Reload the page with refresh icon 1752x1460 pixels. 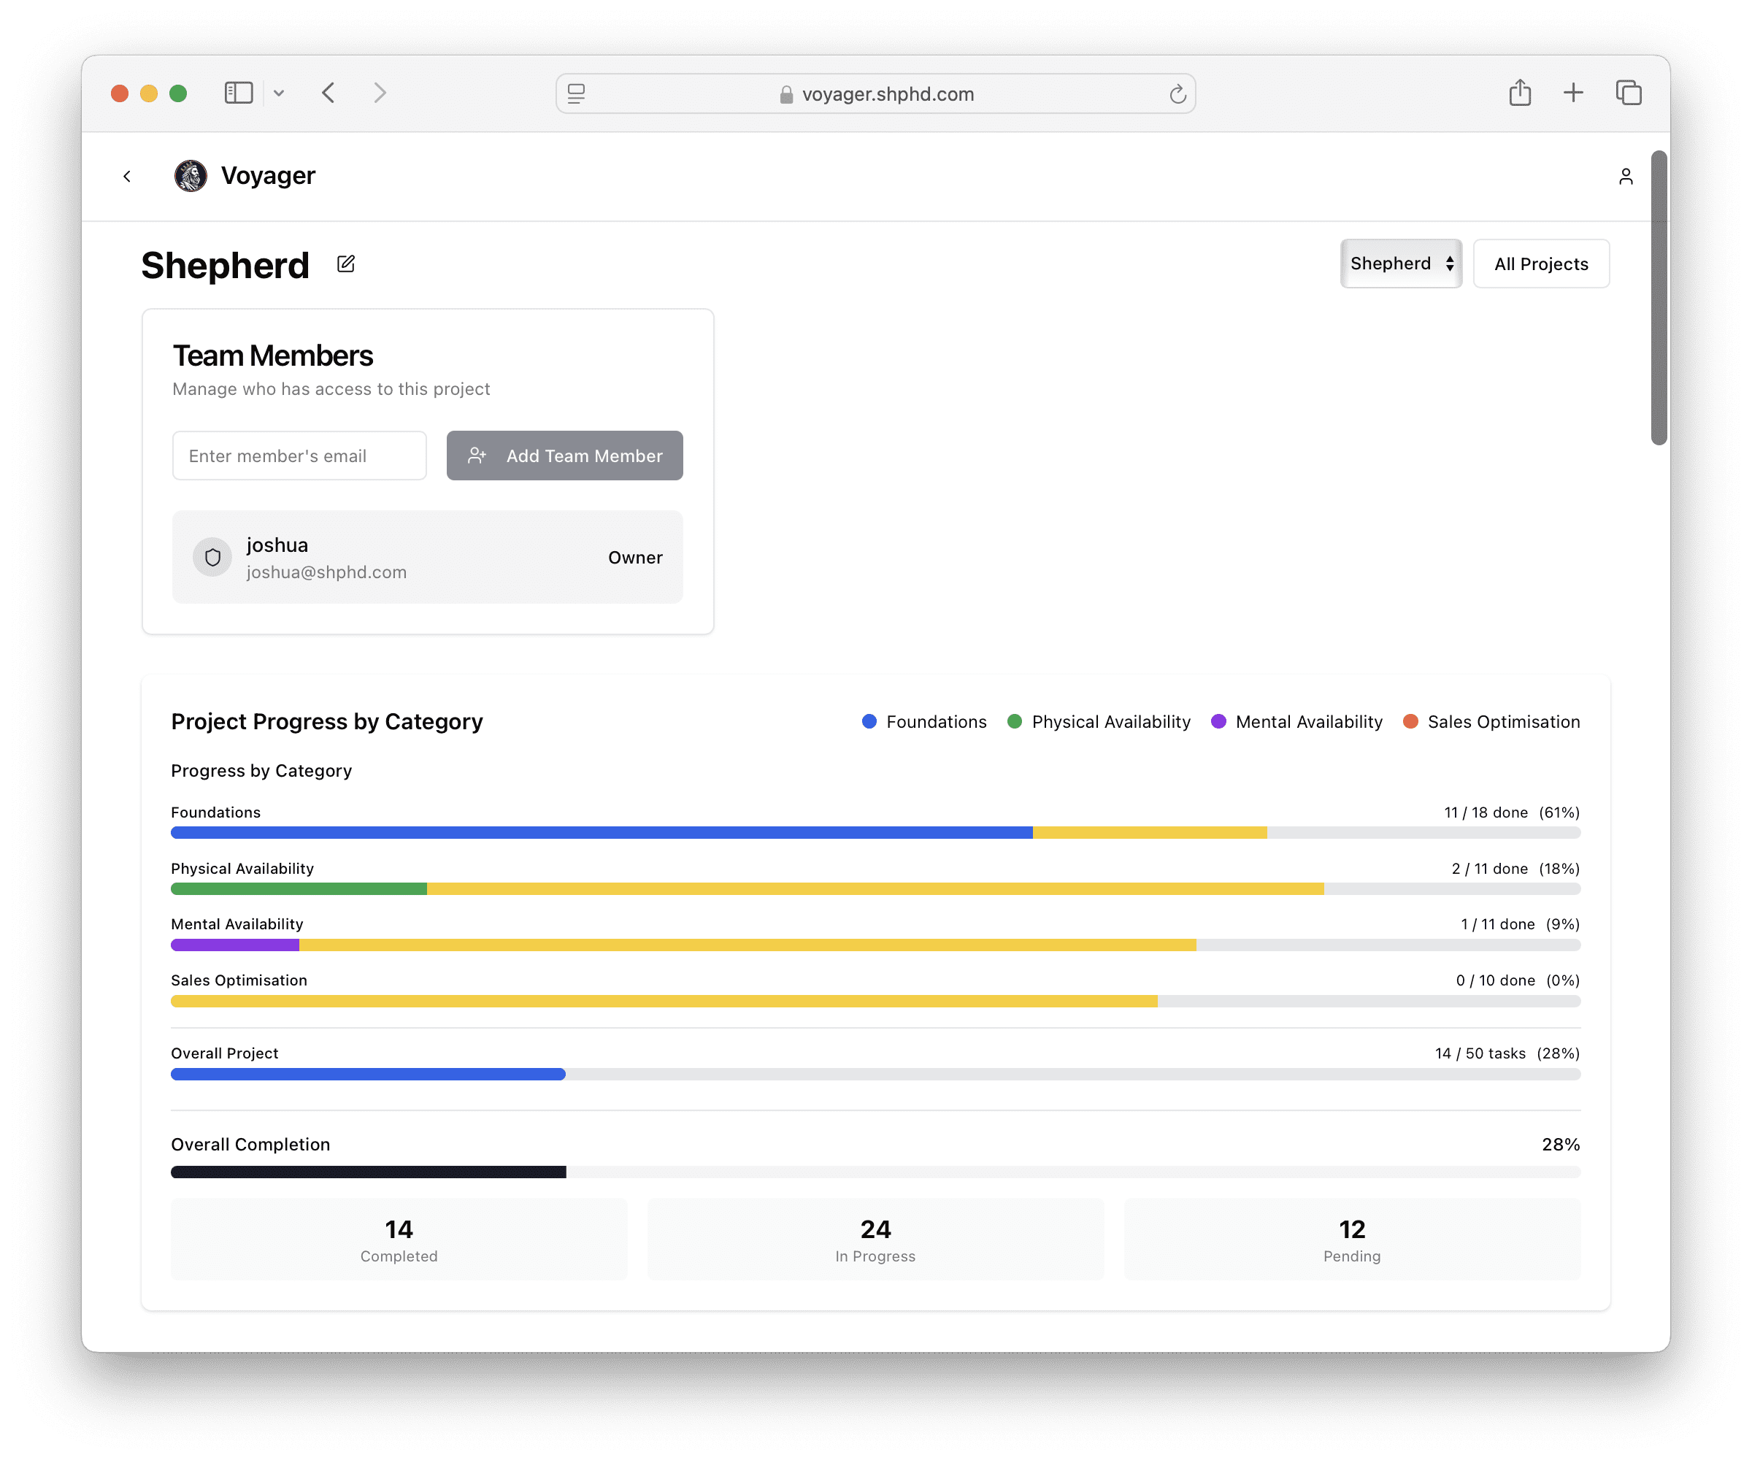(1177, 94)
